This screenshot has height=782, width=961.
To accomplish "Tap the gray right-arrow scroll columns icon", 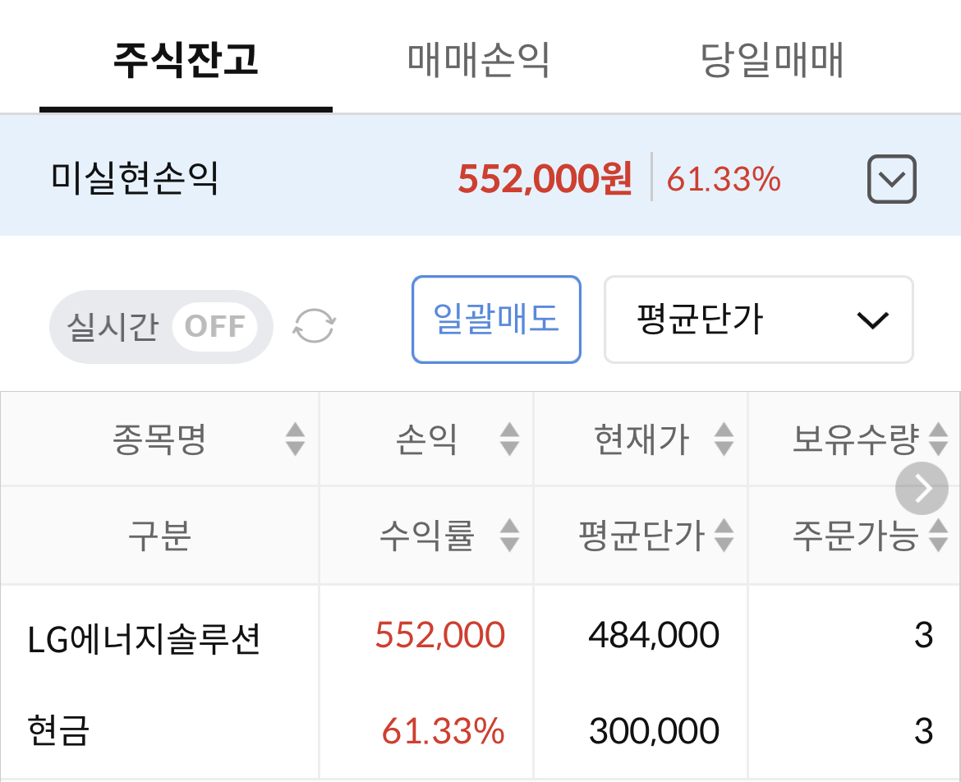I will pyautogui.click(x=921, y=489).
